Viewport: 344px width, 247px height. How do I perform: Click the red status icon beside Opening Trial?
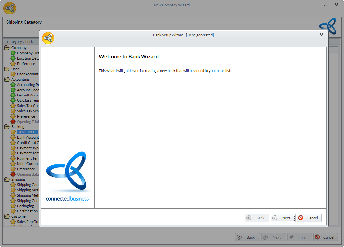pyautogui.click(x=13, y=122)
